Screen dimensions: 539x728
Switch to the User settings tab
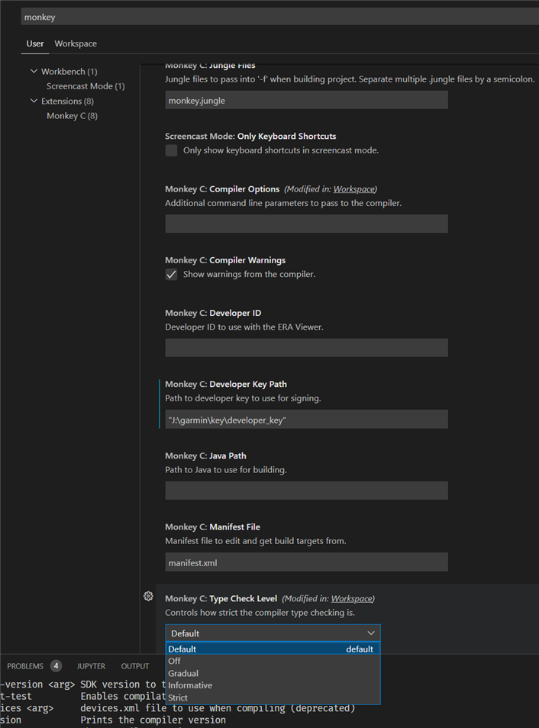35,43
